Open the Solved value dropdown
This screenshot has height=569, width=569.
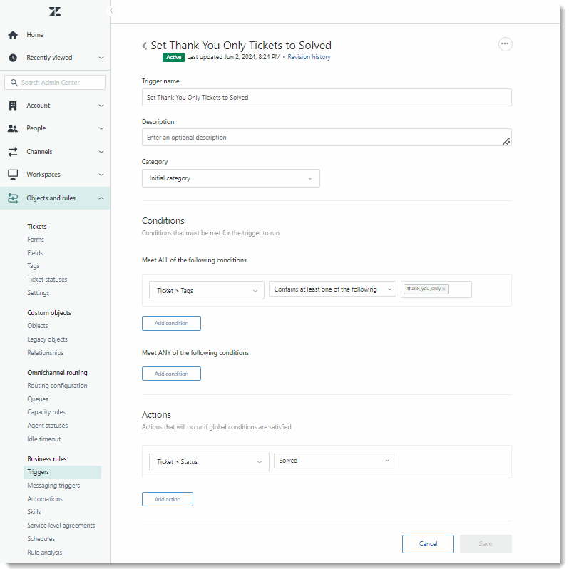334,461
